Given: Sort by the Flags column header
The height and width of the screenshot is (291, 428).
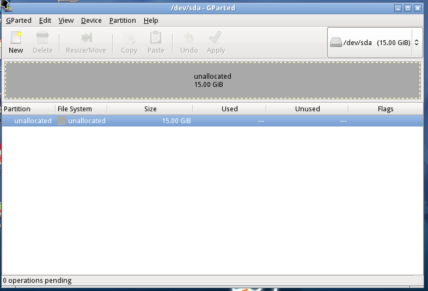Looking at the screenshot, I should tap(386, 109).
